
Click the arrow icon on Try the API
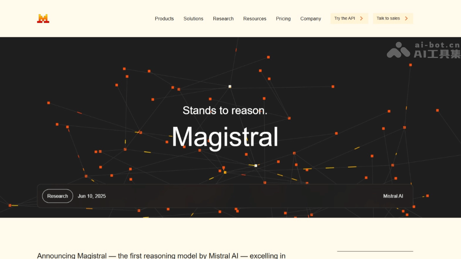point(361,18)
